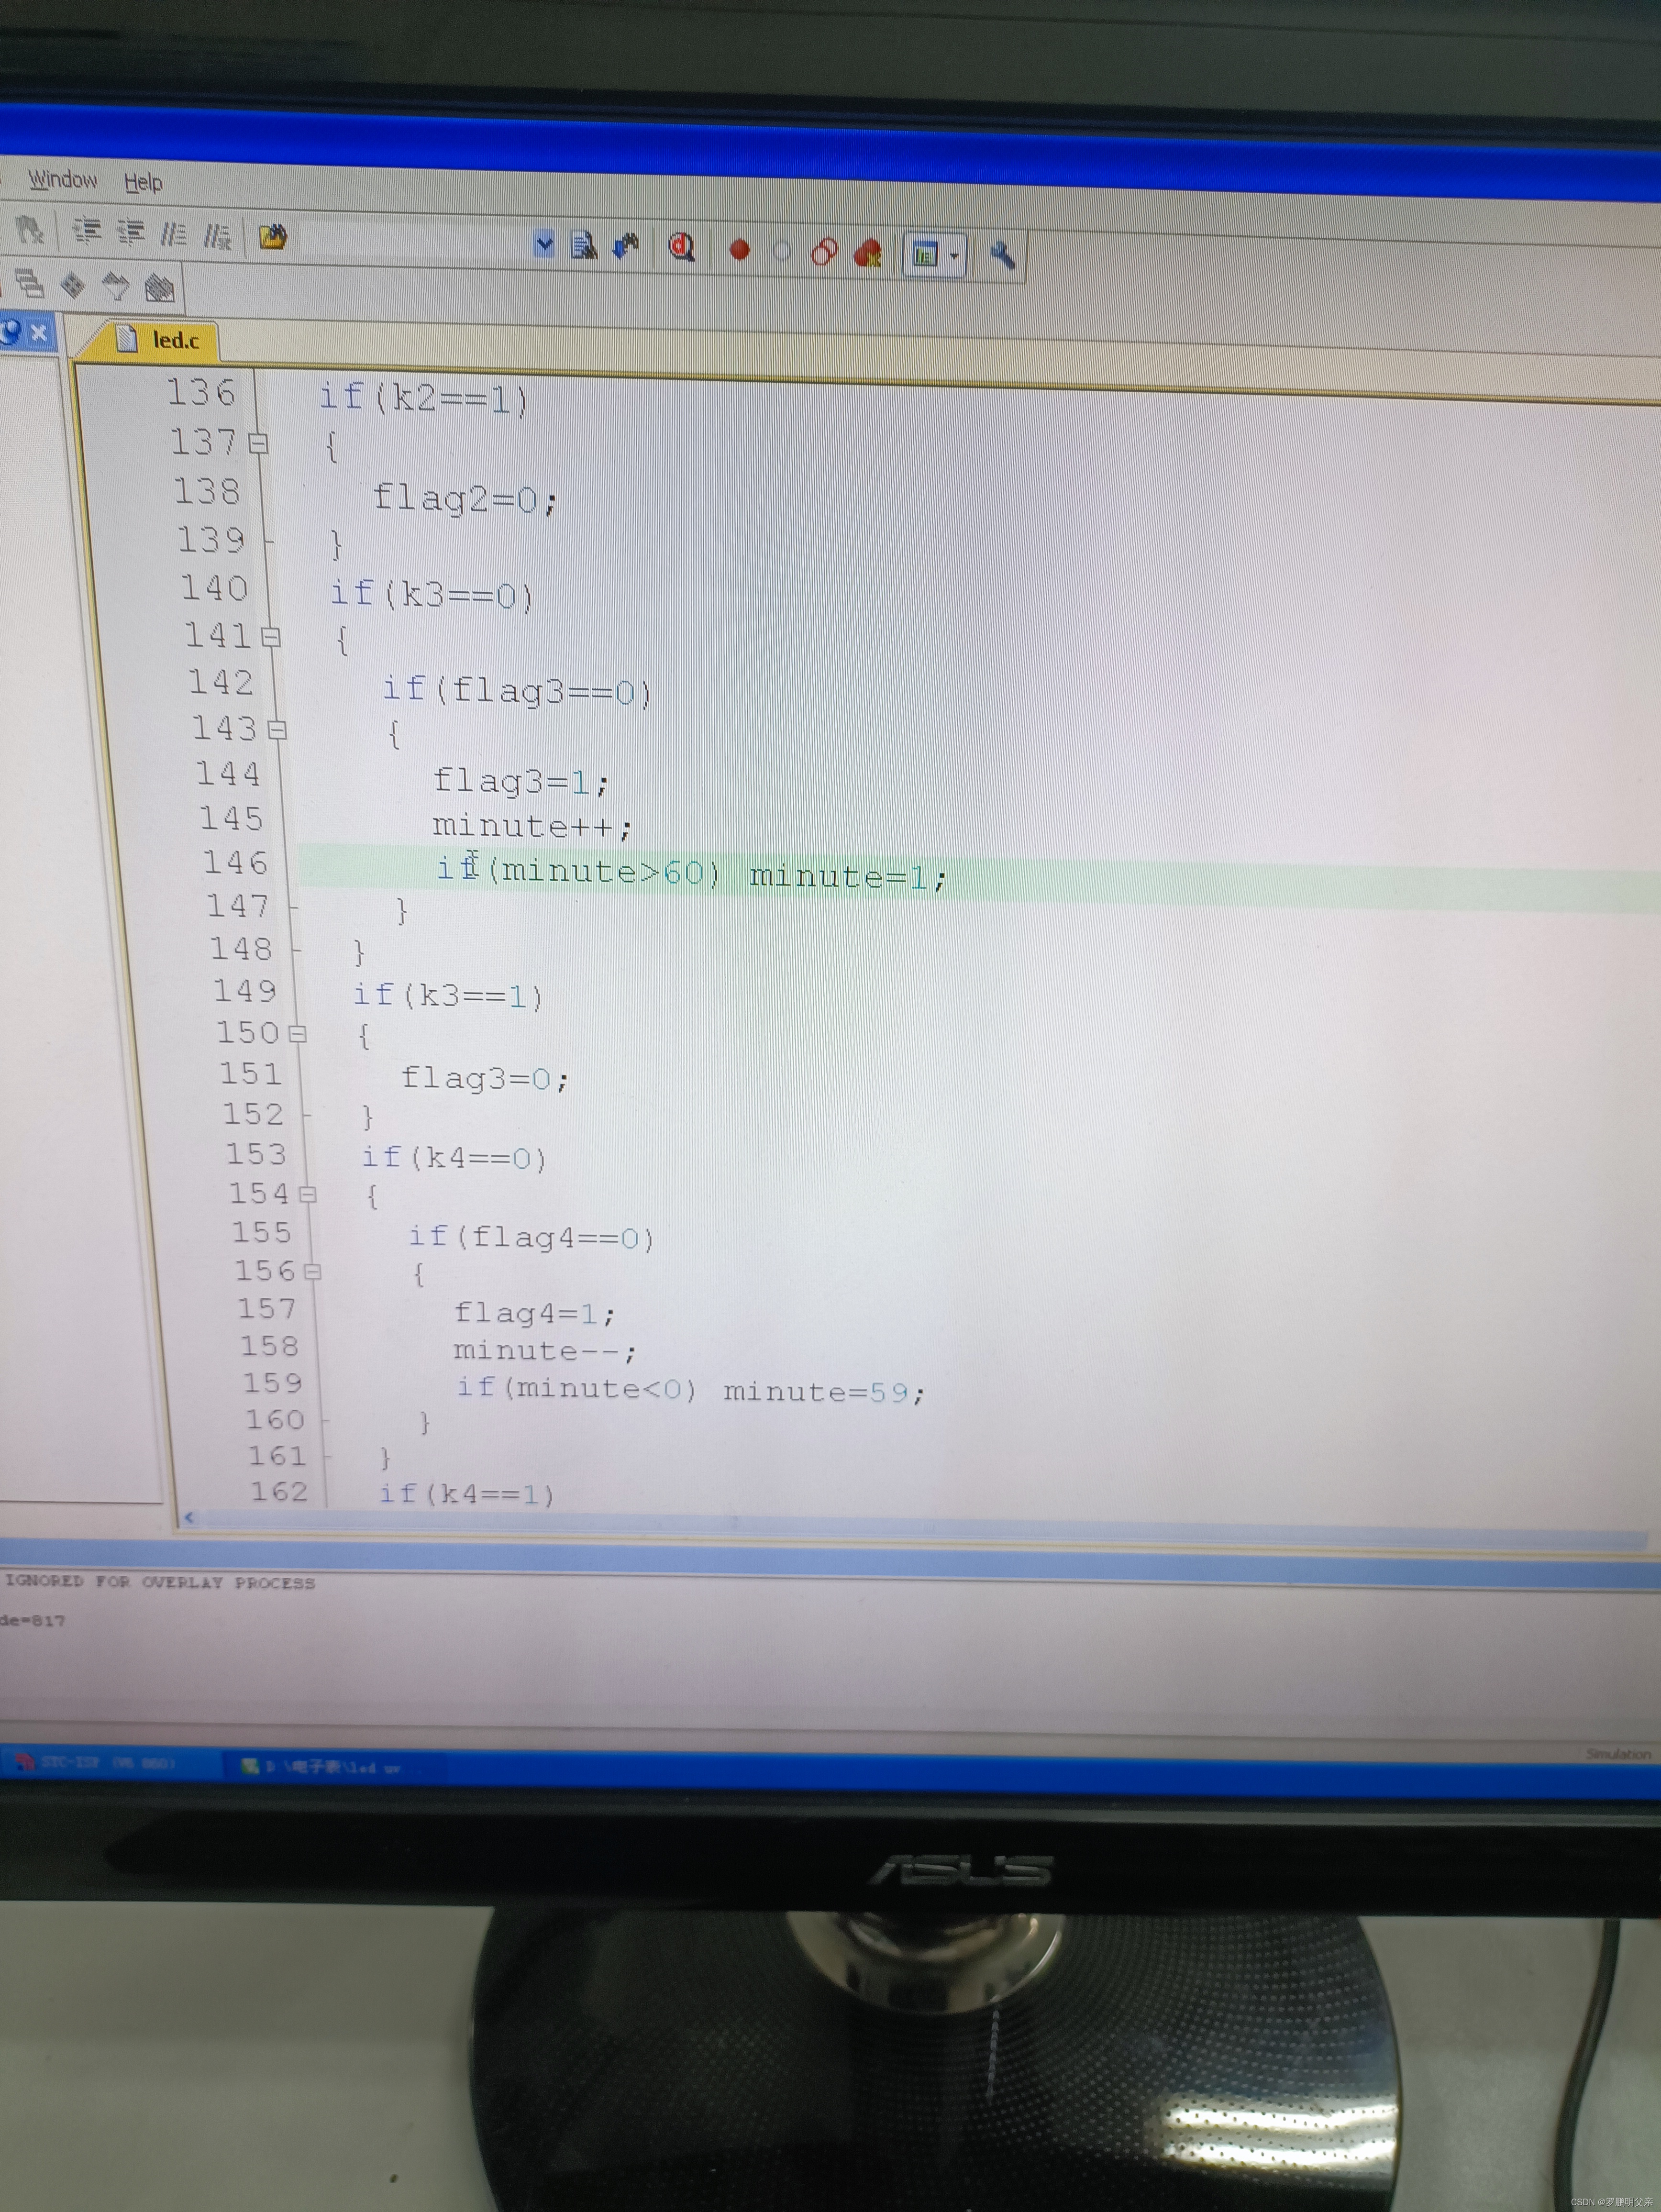This screenshot has height=2212, width=1661.
Task: Click the statement 'minute++;'
Action: [533, 827]
